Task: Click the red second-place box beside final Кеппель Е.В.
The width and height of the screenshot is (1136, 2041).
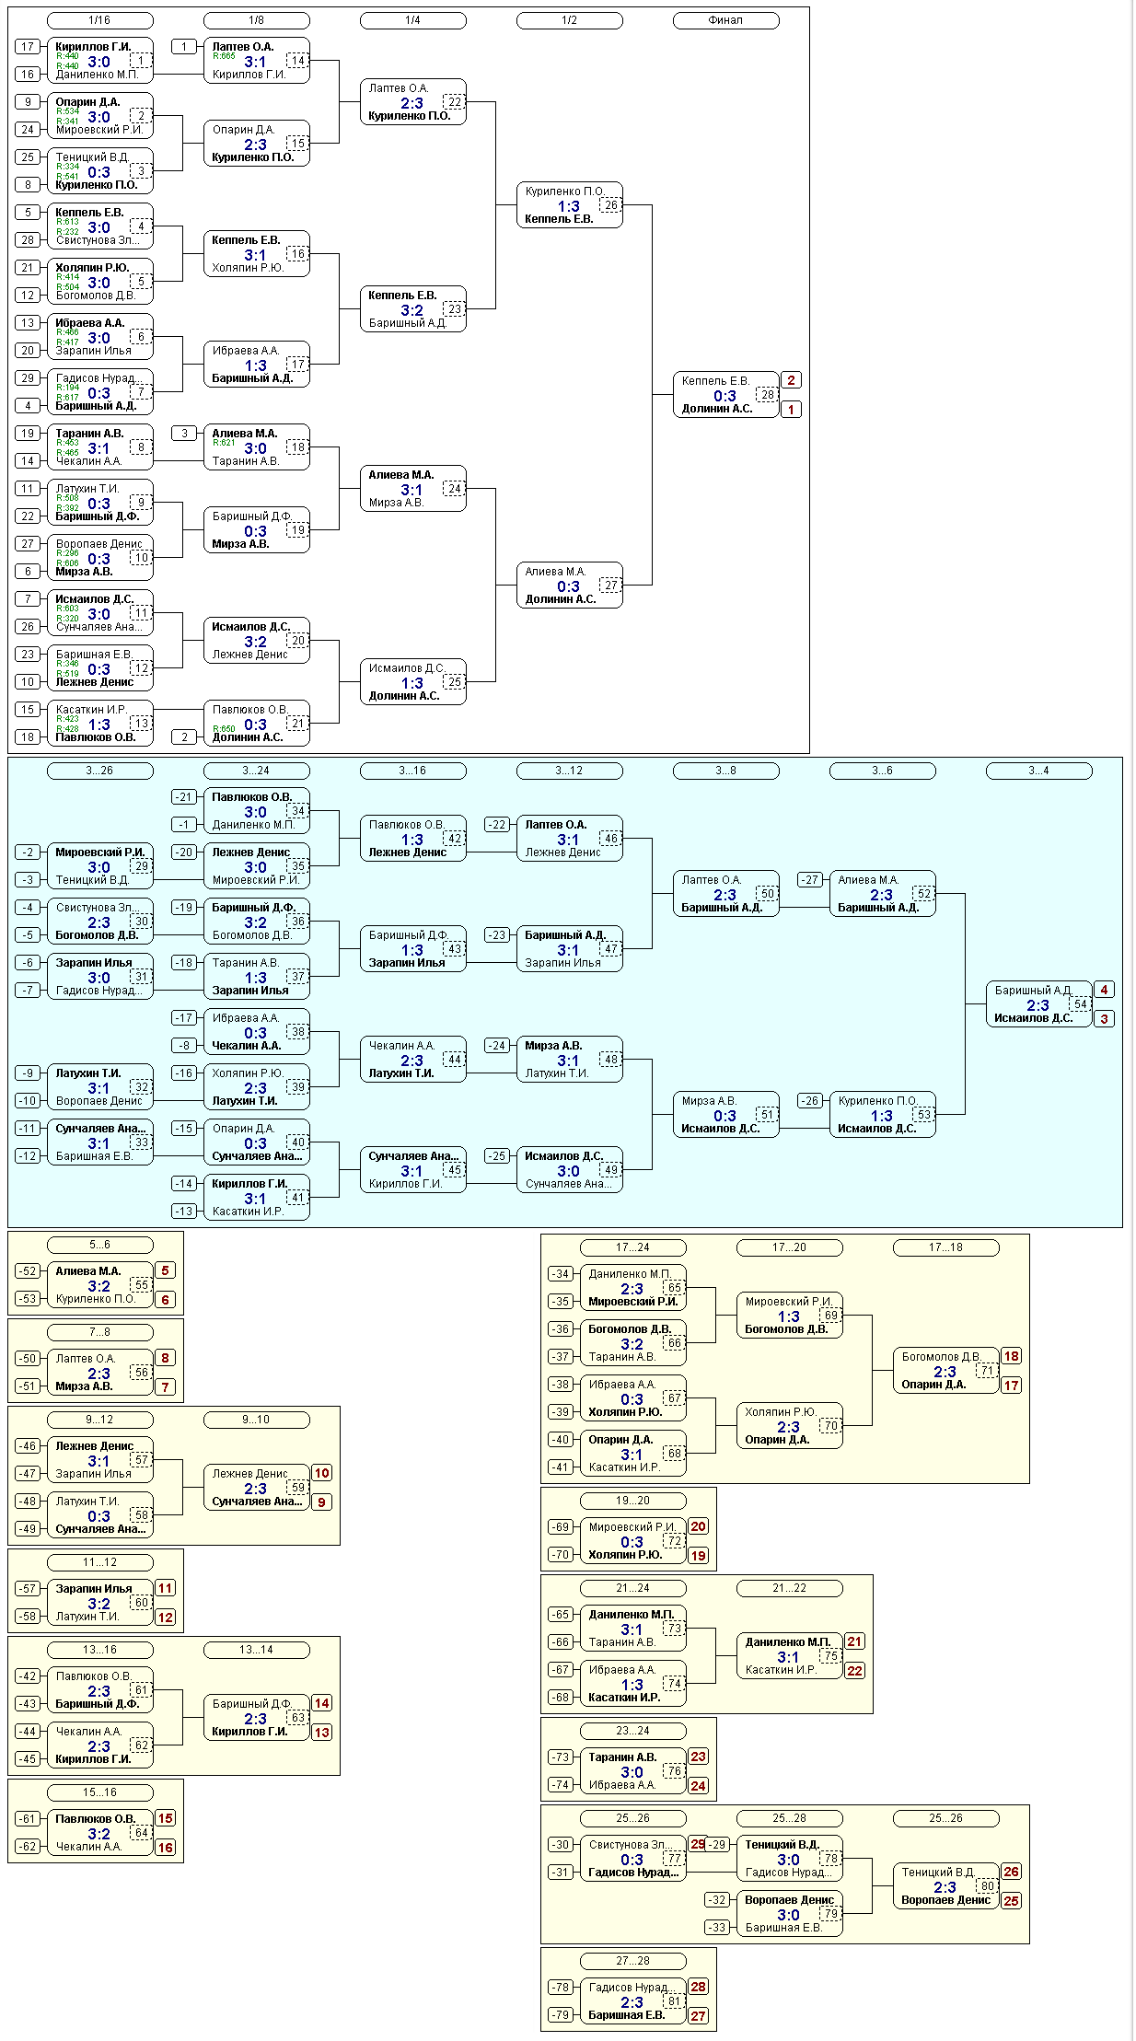Action: coord(791,380)
